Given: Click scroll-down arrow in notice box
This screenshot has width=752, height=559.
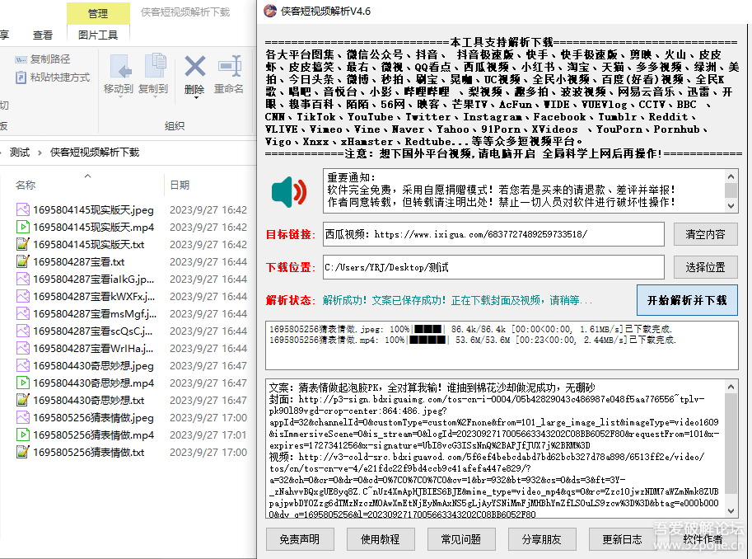Looking at the screenshot, I should pos(731,206).
